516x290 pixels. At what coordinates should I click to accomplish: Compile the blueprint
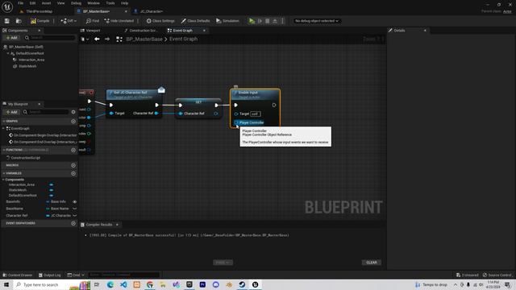[40, 21]
